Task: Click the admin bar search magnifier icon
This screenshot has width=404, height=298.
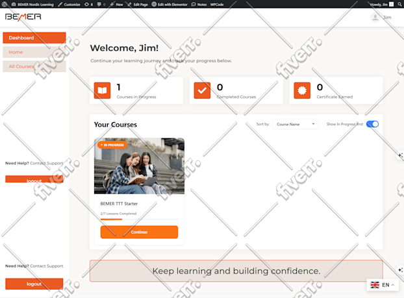Action: click(x=399, y=5)
